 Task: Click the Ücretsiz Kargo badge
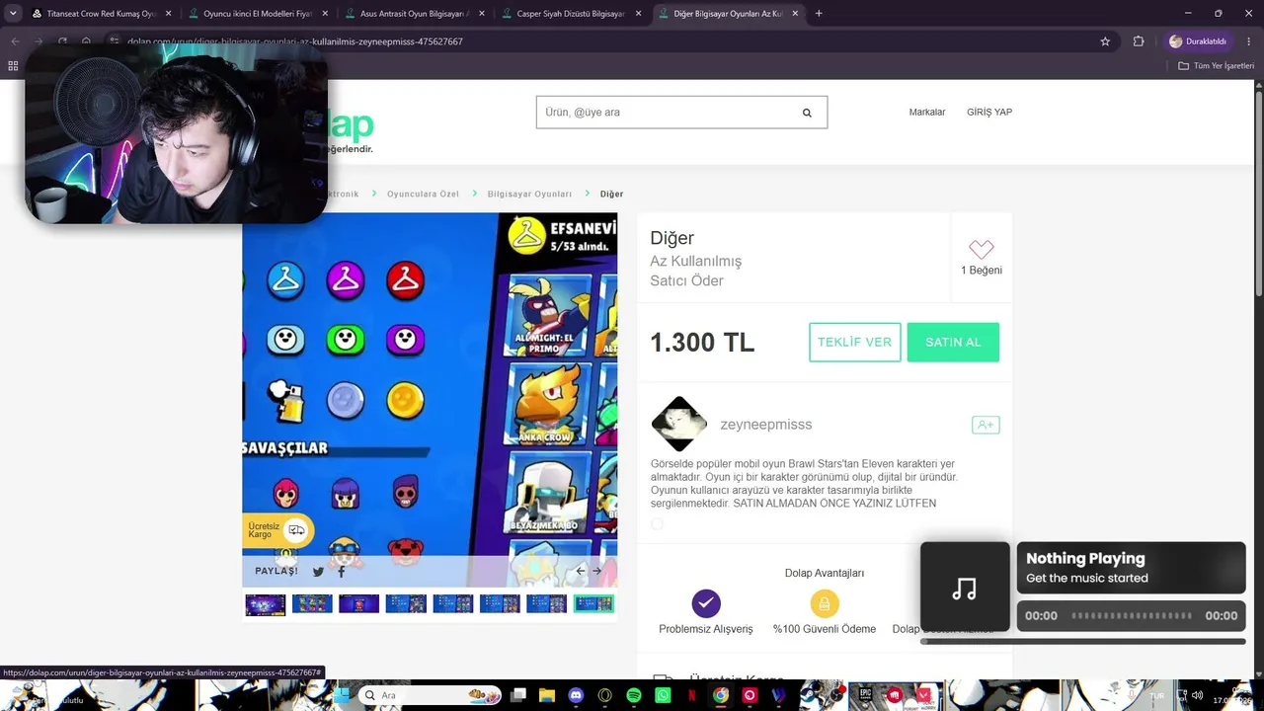(x=277, y=530)
